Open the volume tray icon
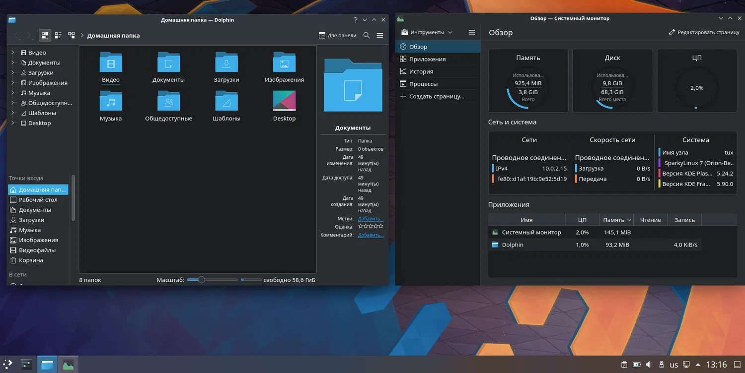 pyautogui.click(x=649, y=365)
